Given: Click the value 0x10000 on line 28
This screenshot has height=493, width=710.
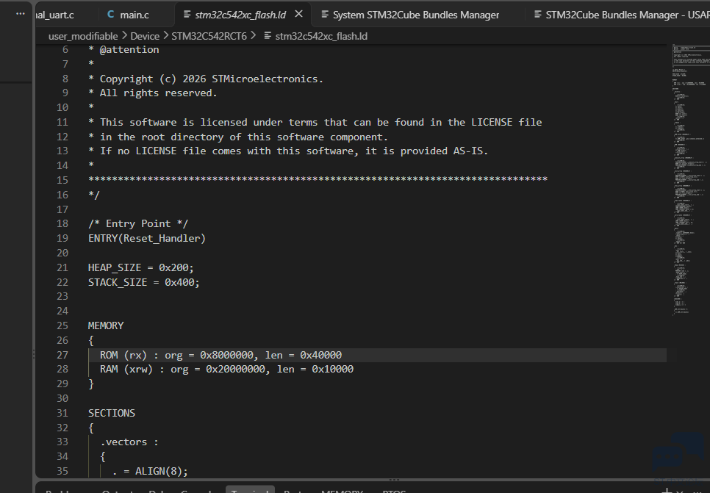Looking at the screenshot, I should (x=332, y=369).
